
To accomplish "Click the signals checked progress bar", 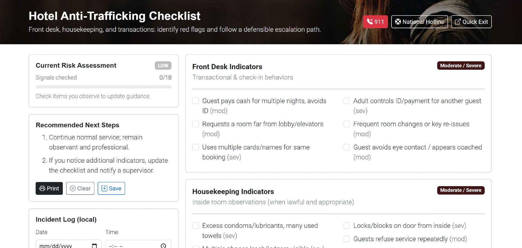I will 104,87.
